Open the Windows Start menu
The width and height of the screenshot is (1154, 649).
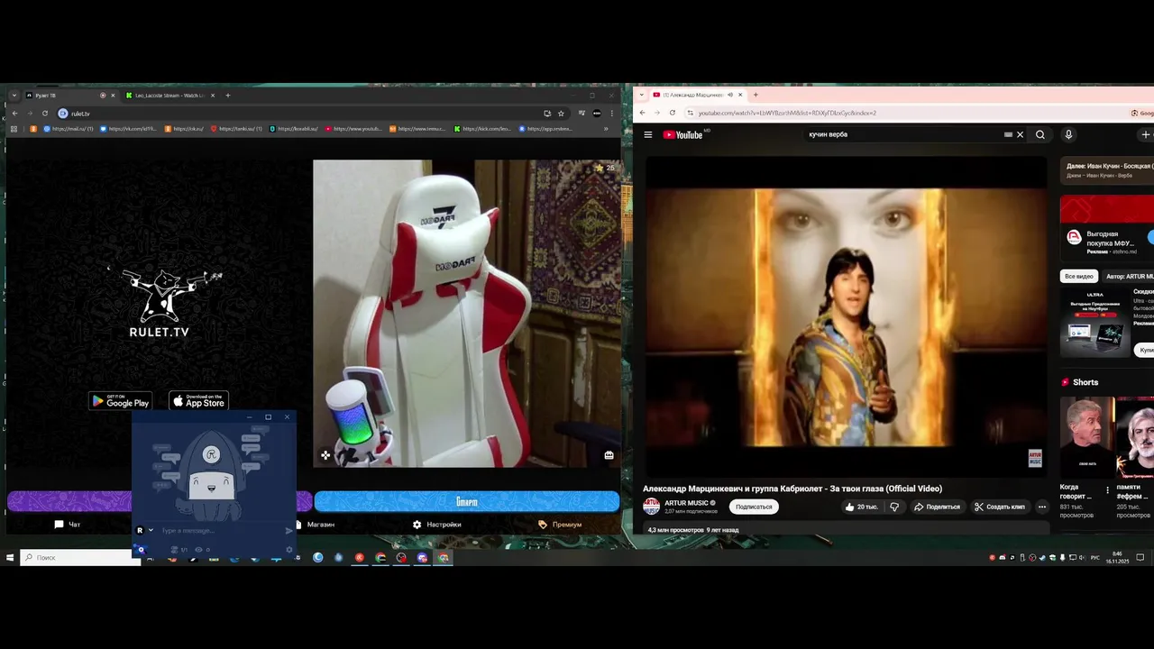10,558
